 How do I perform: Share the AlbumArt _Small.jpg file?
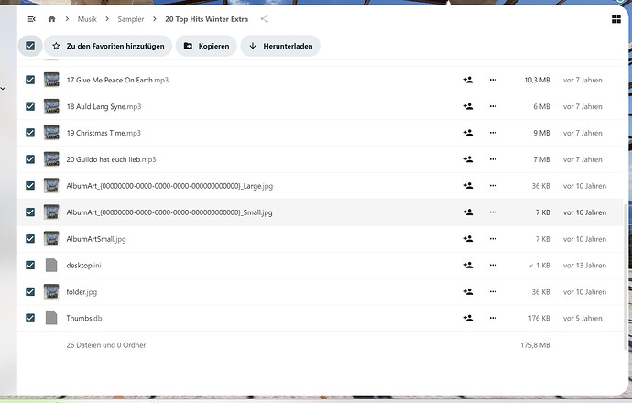(468, 212)
